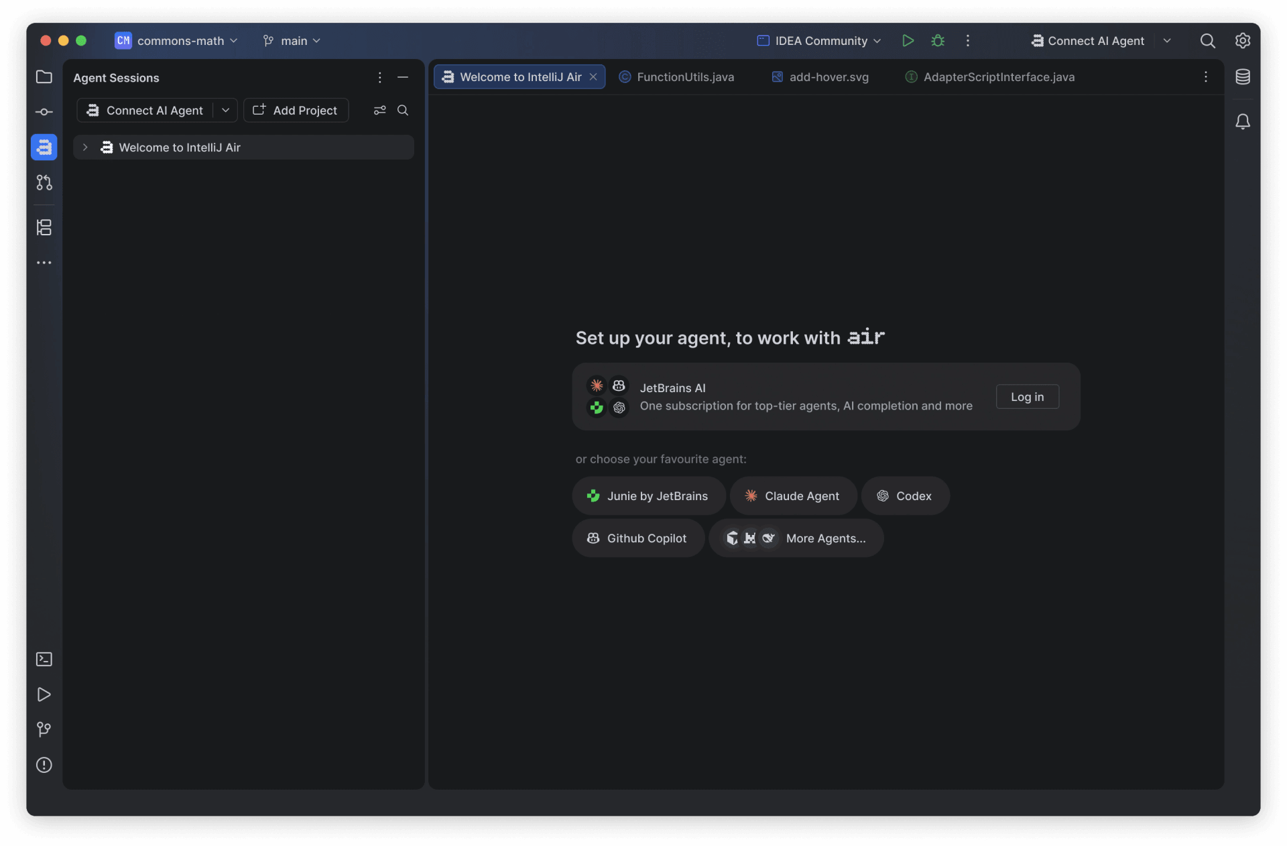Close the Welcome to IntelliJ Air tab
Screen dimensions: 1287x846
pyautogui.click(x=593, y=77)
